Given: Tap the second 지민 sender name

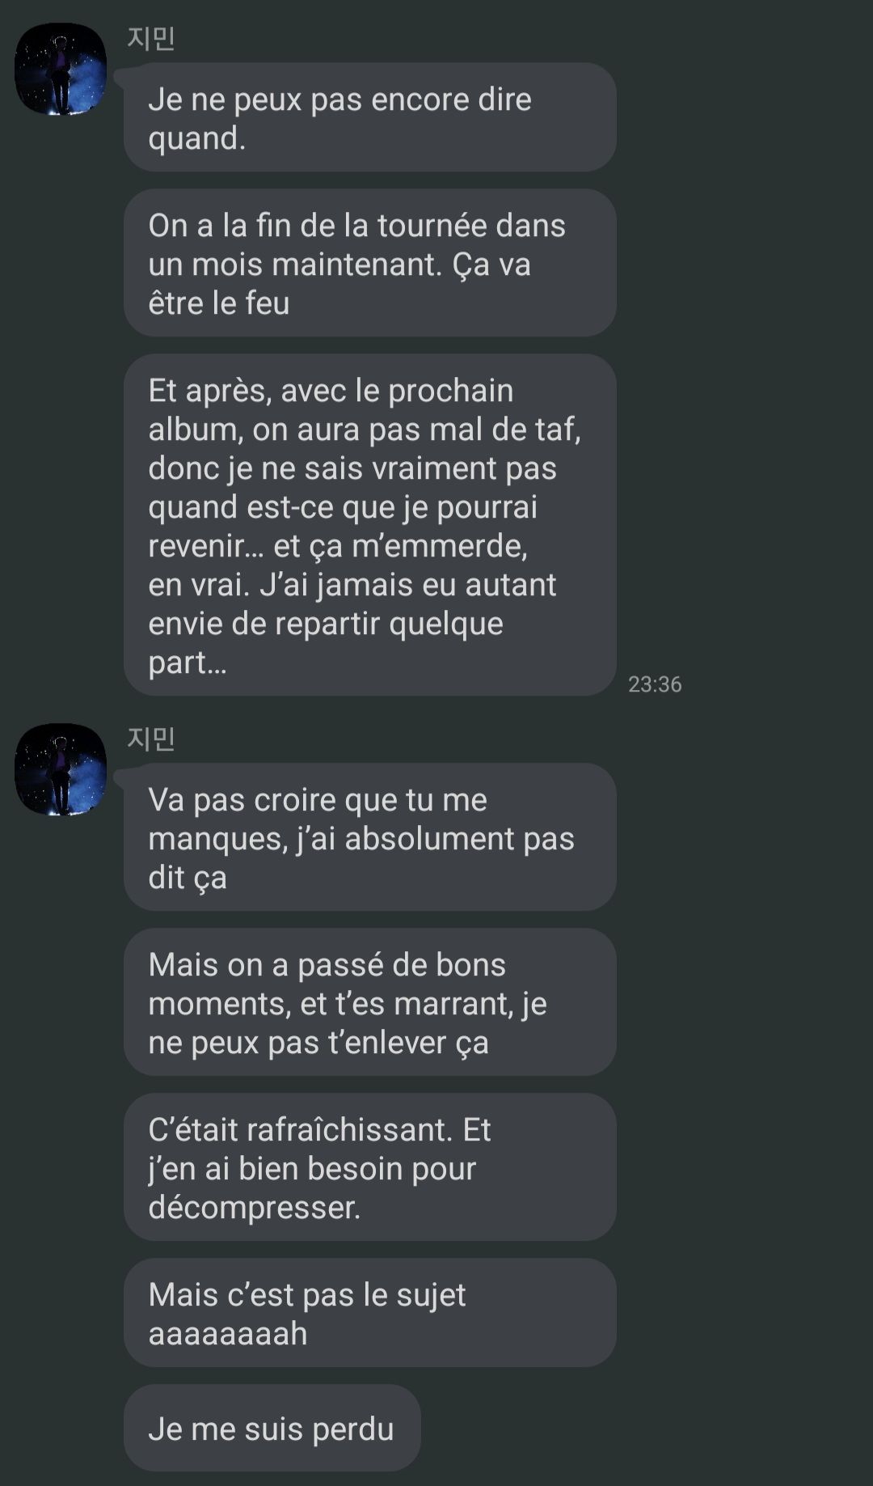Looking at the screenshot, I should 151,739.
